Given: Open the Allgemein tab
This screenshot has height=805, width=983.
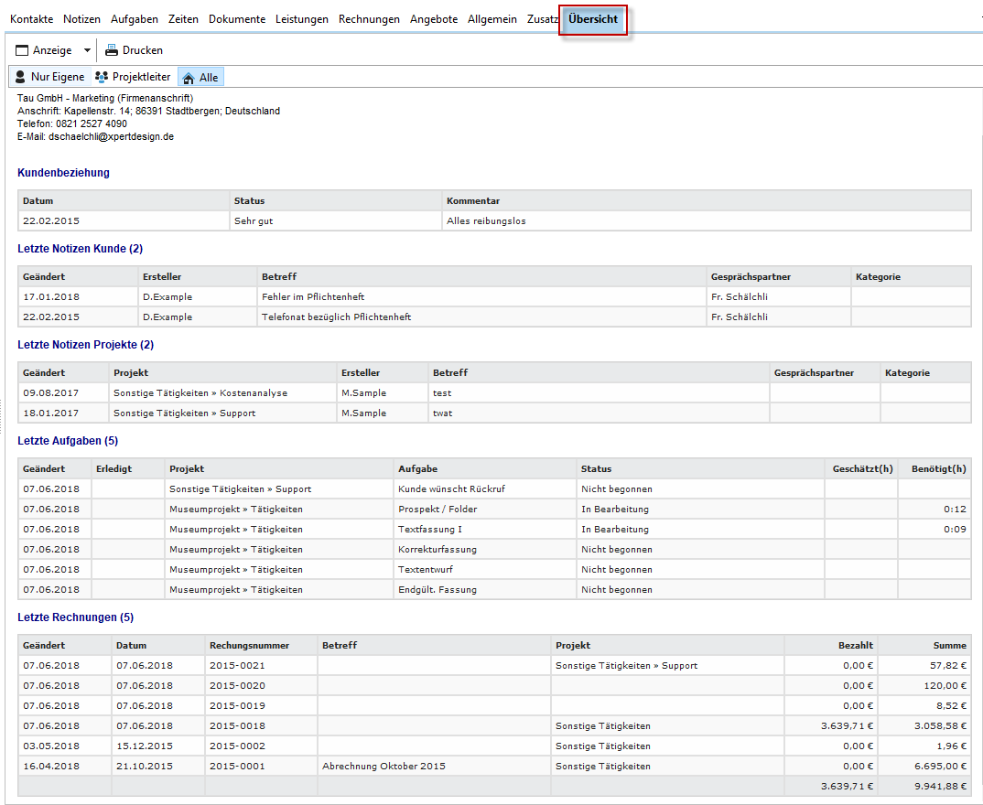Looking at the screenshot, I should [x=491, y=19].
